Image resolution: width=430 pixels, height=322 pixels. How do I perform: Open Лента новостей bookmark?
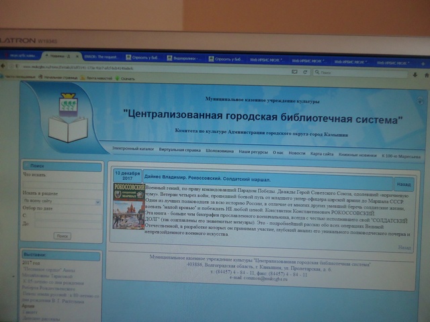96,78
